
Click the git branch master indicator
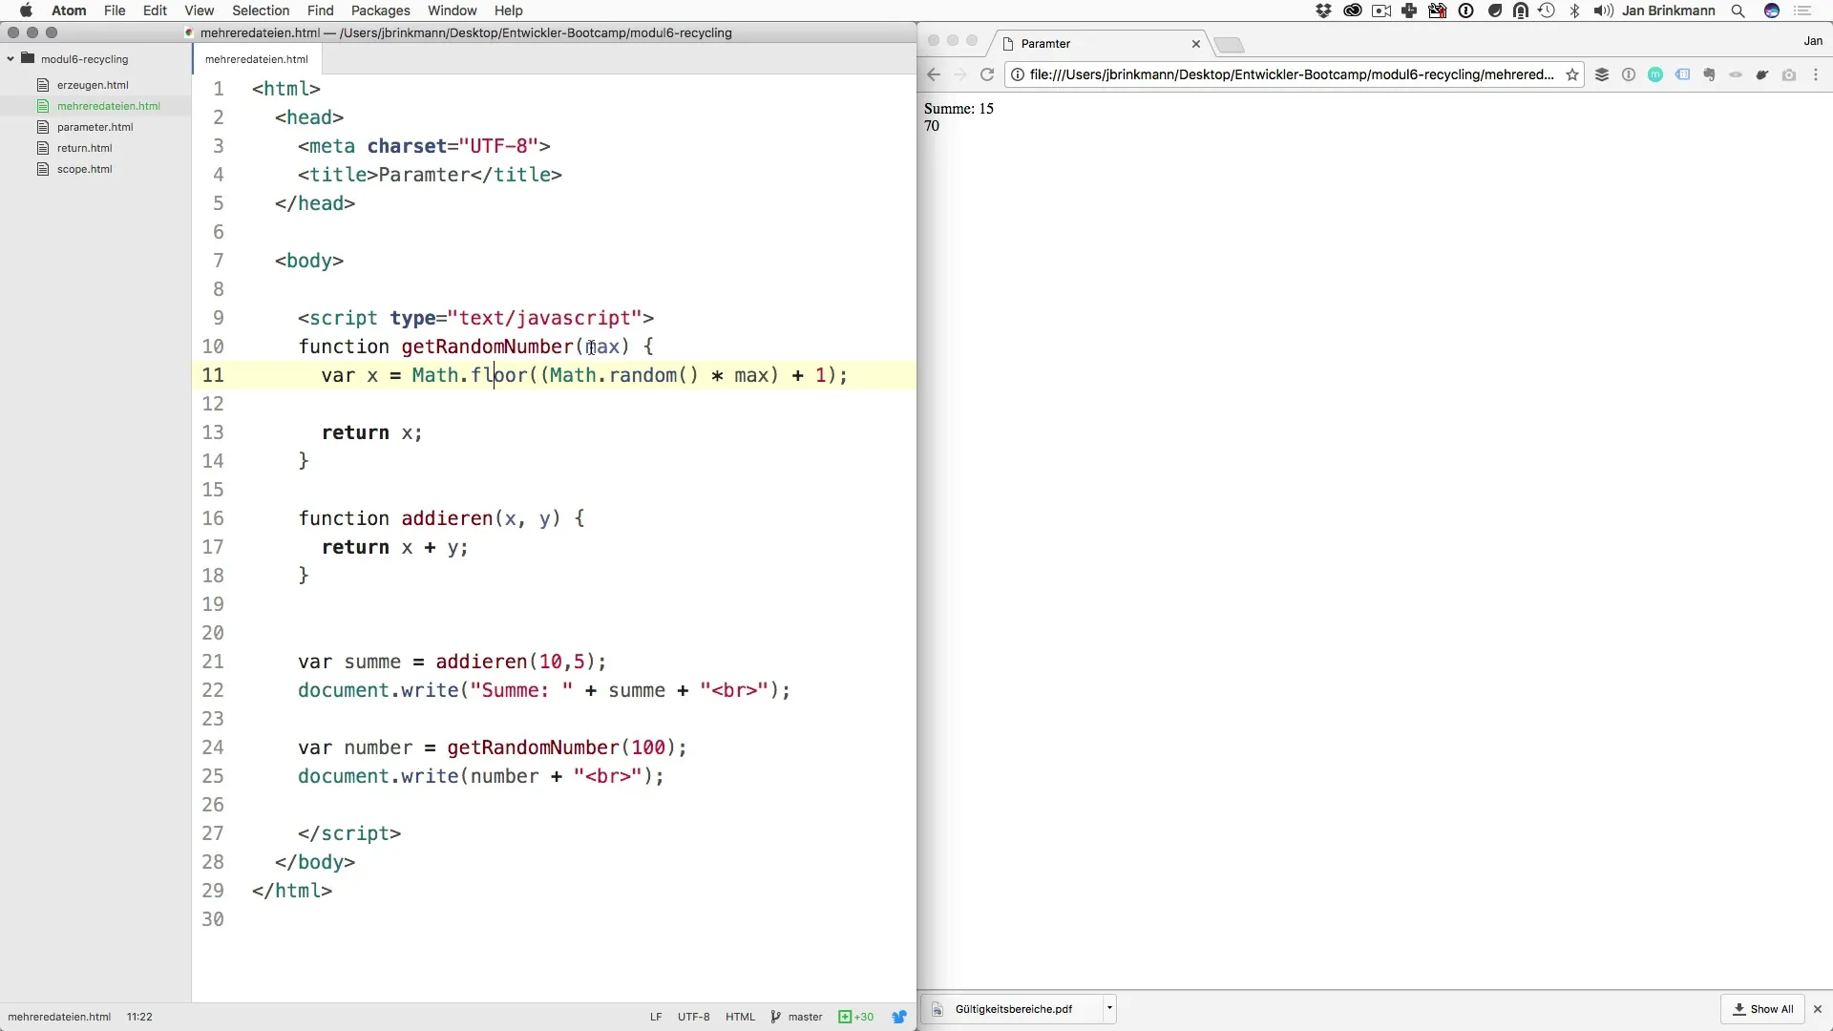(796, 1017)
